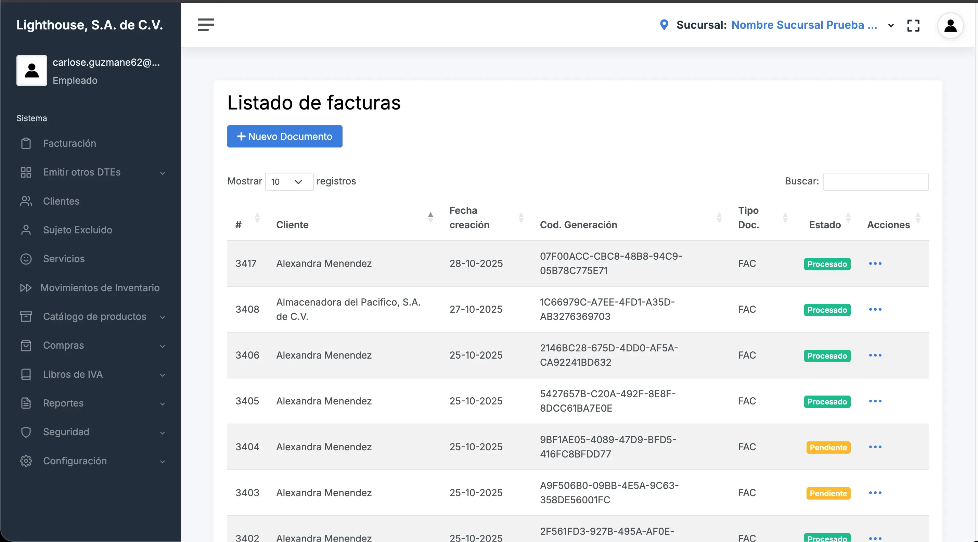This screenshot has width=978, height=542.
Task: Click the Seguridad shield icon
Action: 26,432
